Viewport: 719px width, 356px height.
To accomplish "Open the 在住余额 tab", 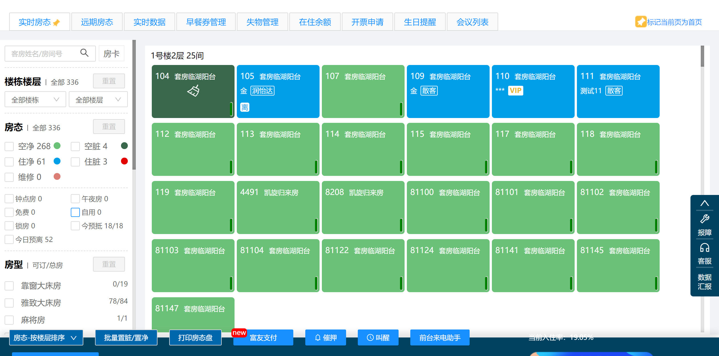I will (x=315, y=22).
